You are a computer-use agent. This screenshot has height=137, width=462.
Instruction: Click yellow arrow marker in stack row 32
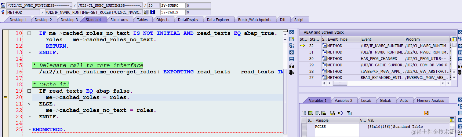[x=302, y=46]
